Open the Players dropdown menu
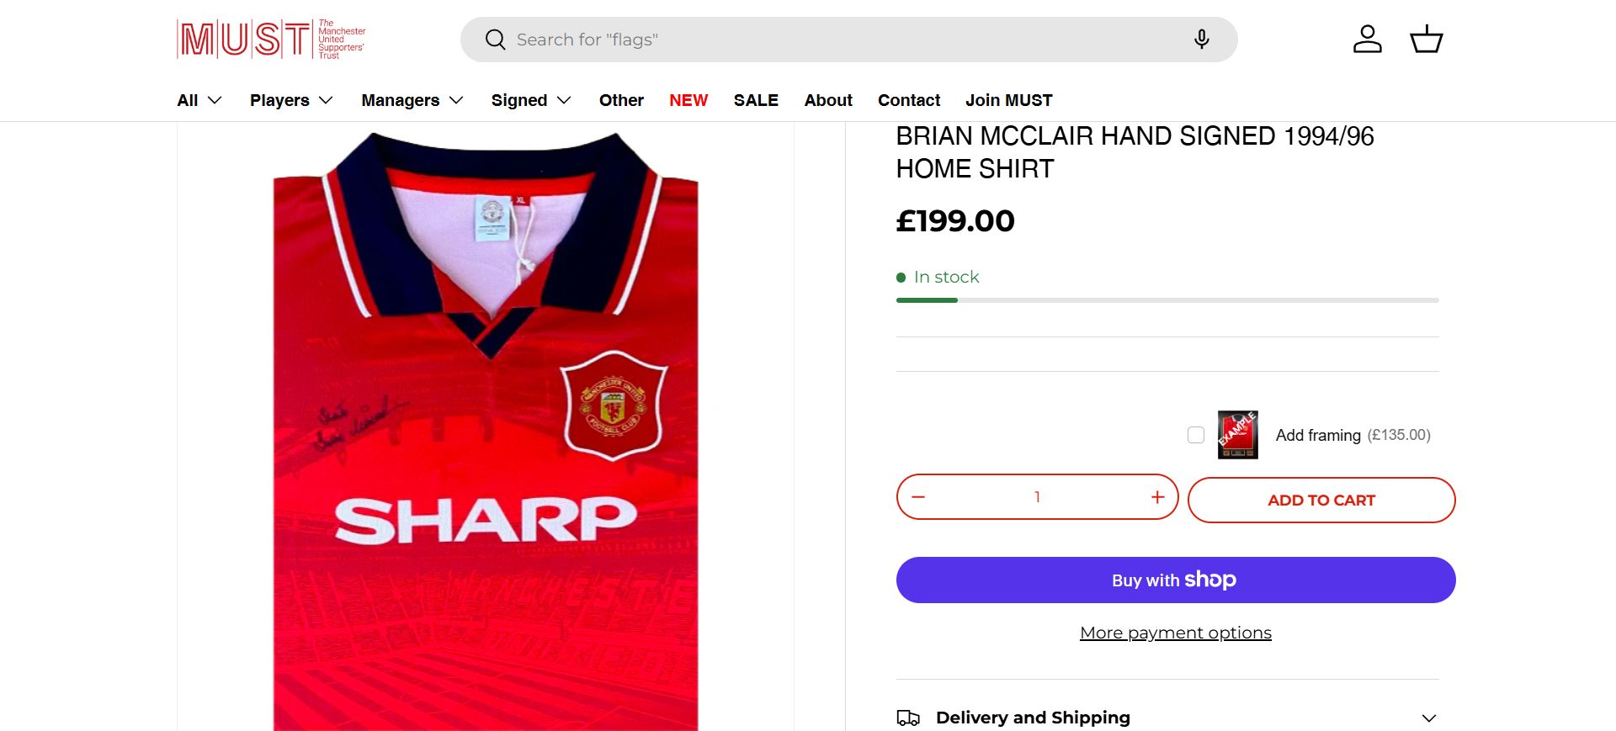Viewport: 1616px width, 731px height. click(291, 100)
